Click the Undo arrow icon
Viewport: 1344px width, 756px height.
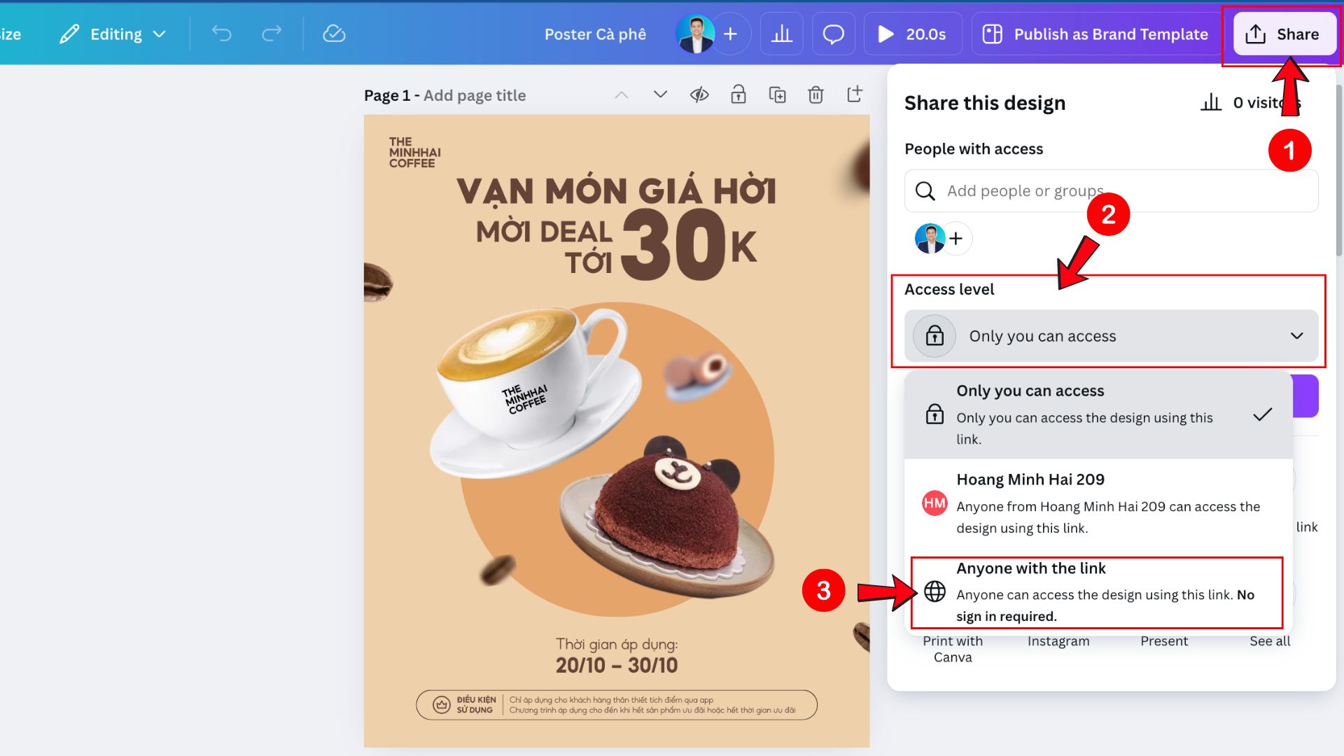point(221,34)
